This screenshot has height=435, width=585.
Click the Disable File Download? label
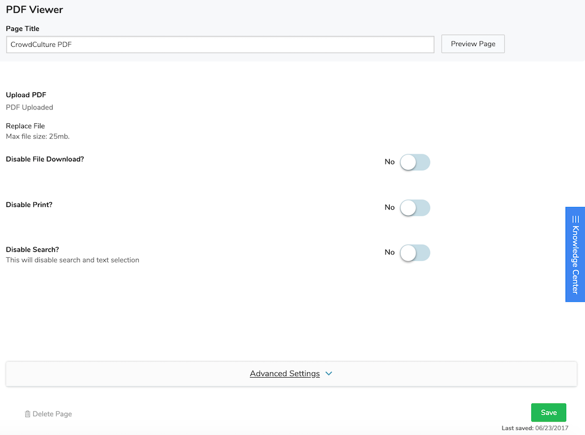coord(45,159)
